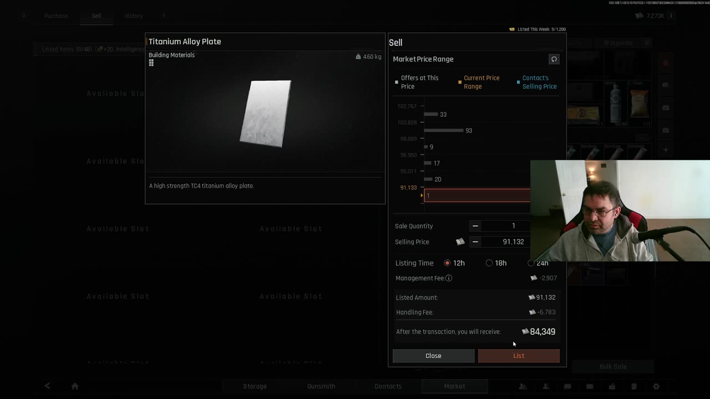This screenshot has width=710, height=399.
Task: Decrease the Selling Price
Action: [x=475, y=242]
